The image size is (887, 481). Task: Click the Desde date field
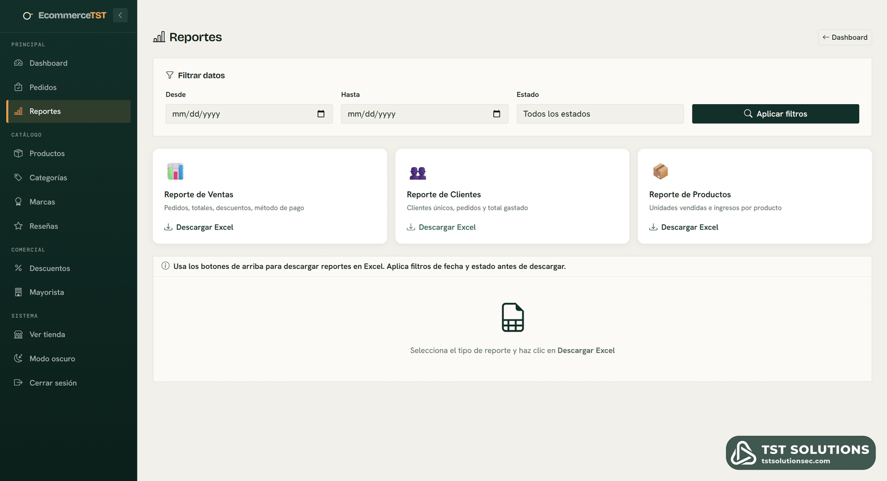(x=249, y=114)
